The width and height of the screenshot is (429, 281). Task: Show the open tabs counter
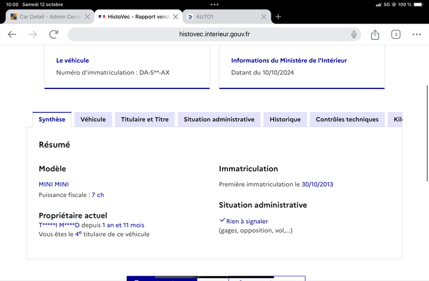(x=396, y=34)
